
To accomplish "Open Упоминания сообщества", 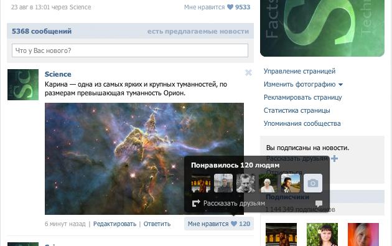I will click(302, 123).
